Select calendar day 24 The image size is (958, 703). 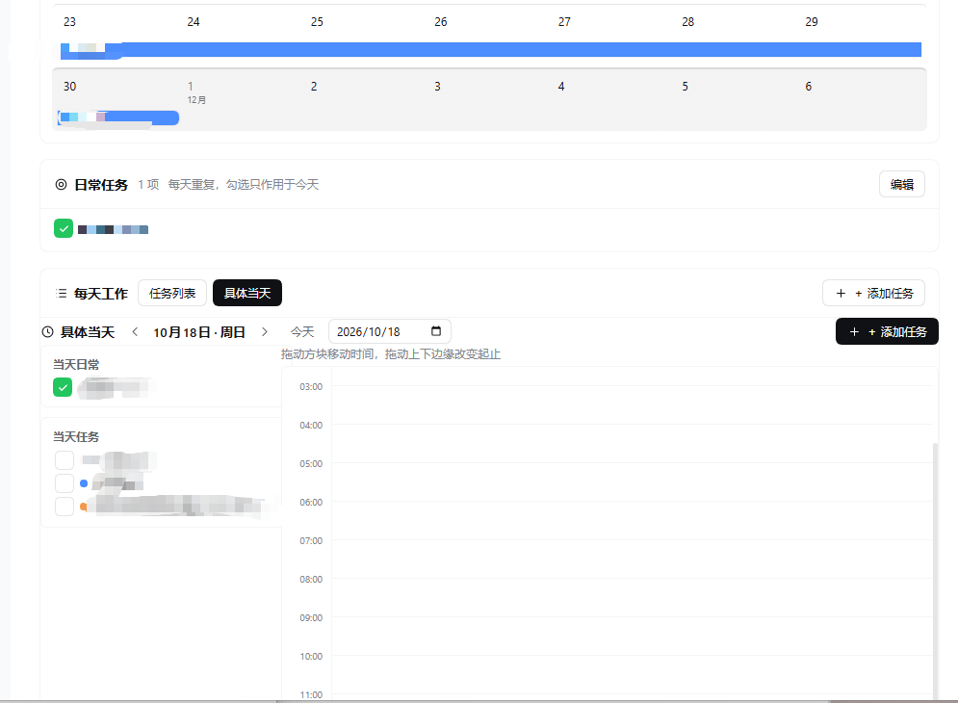click(194, 22)
